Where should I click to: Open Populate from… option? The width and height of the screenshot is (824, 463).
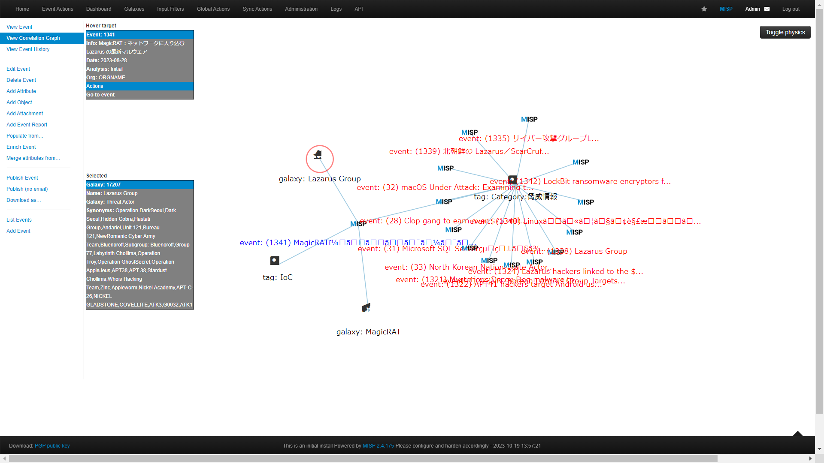pos(25,136)
